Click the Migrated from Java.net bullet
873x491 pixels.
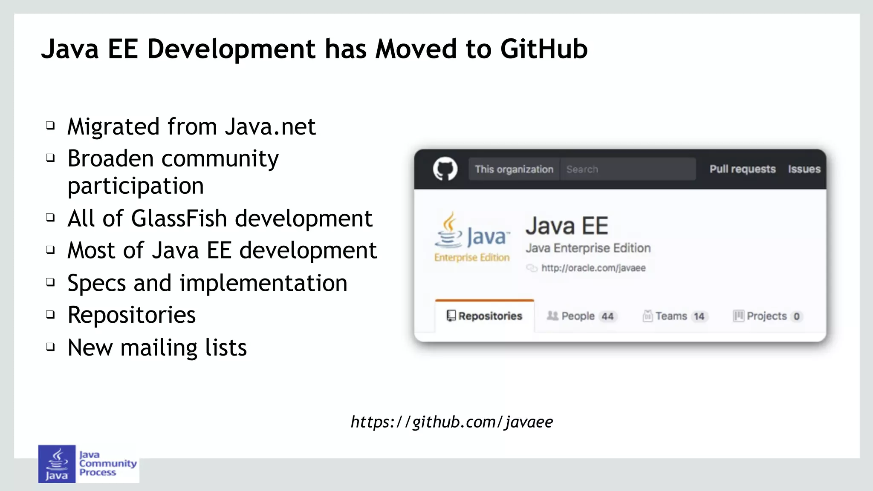coord(191,126)
